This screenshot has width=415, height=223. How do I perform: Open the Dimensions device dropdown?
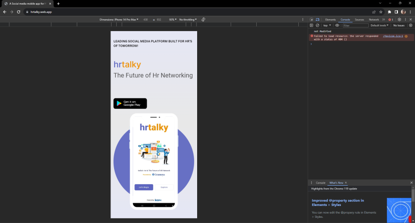pos(119,20)
